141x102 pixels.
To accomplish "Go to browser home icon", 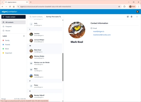I will pos(14,7).
